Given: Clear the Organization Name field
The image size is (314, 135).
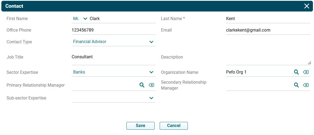Looking at the screenshot, I should (x=306, y=72).
